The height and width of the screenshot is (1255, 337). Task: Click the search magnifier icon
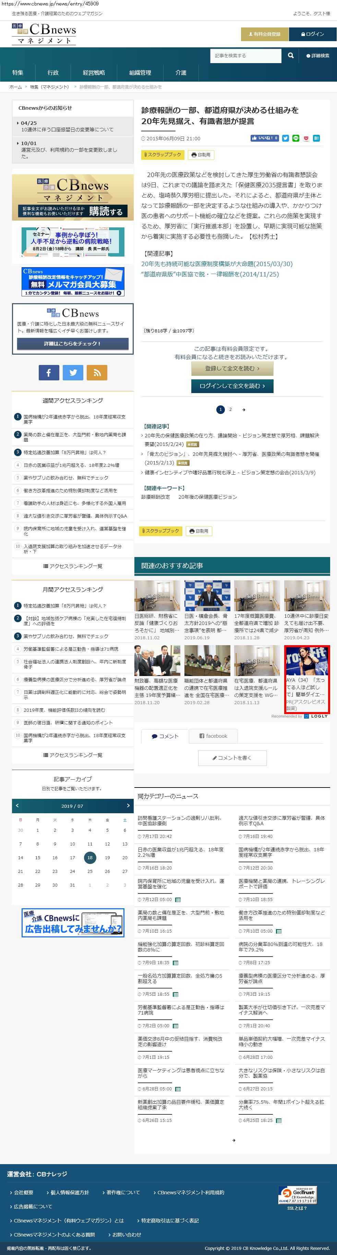click(291, 56)
